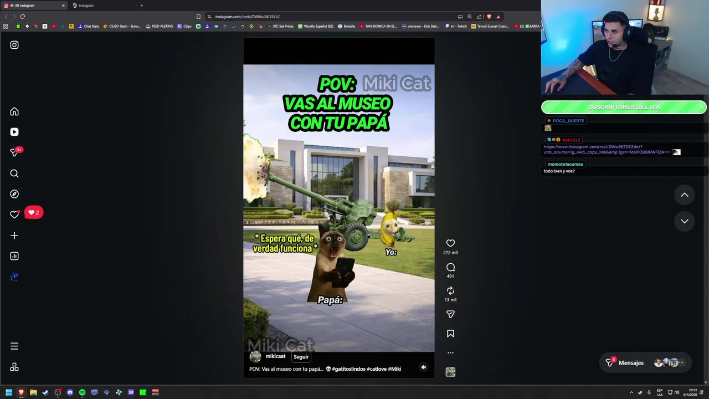
Task: Click the browser back arrow
Action: (x=6, y=17)
